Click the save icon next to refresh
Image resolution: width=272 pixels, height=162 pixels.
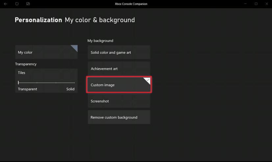coord(28,4)
